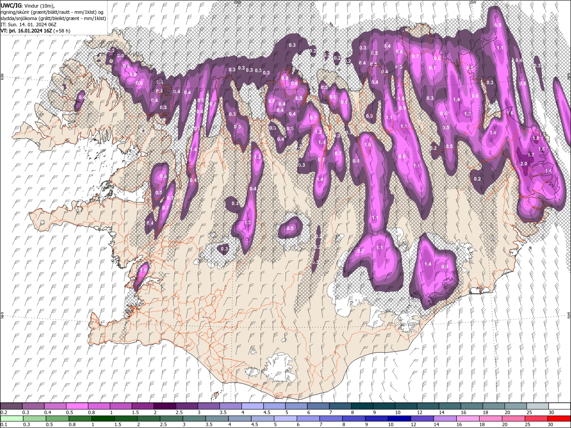Click the 20 label in the top legend row

[507, 412]
